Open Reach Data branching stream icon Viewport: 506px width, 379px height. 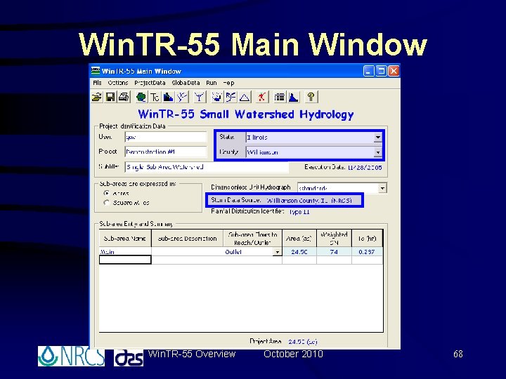pyautogui.click(x=182, y=97)
